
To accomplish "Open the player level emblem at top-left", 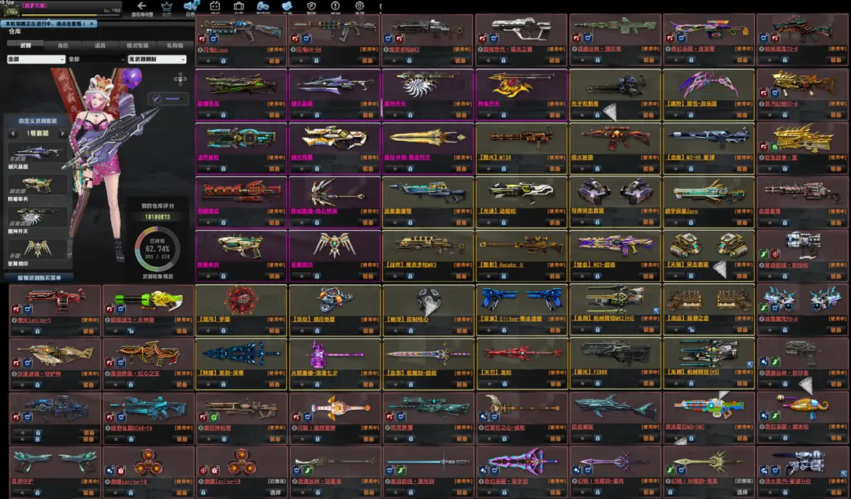I will pos(11,9).
